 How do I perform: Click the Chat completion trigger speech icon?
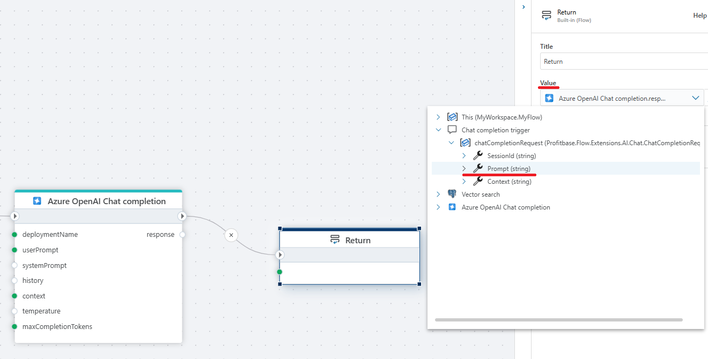(x=452, y=130)
